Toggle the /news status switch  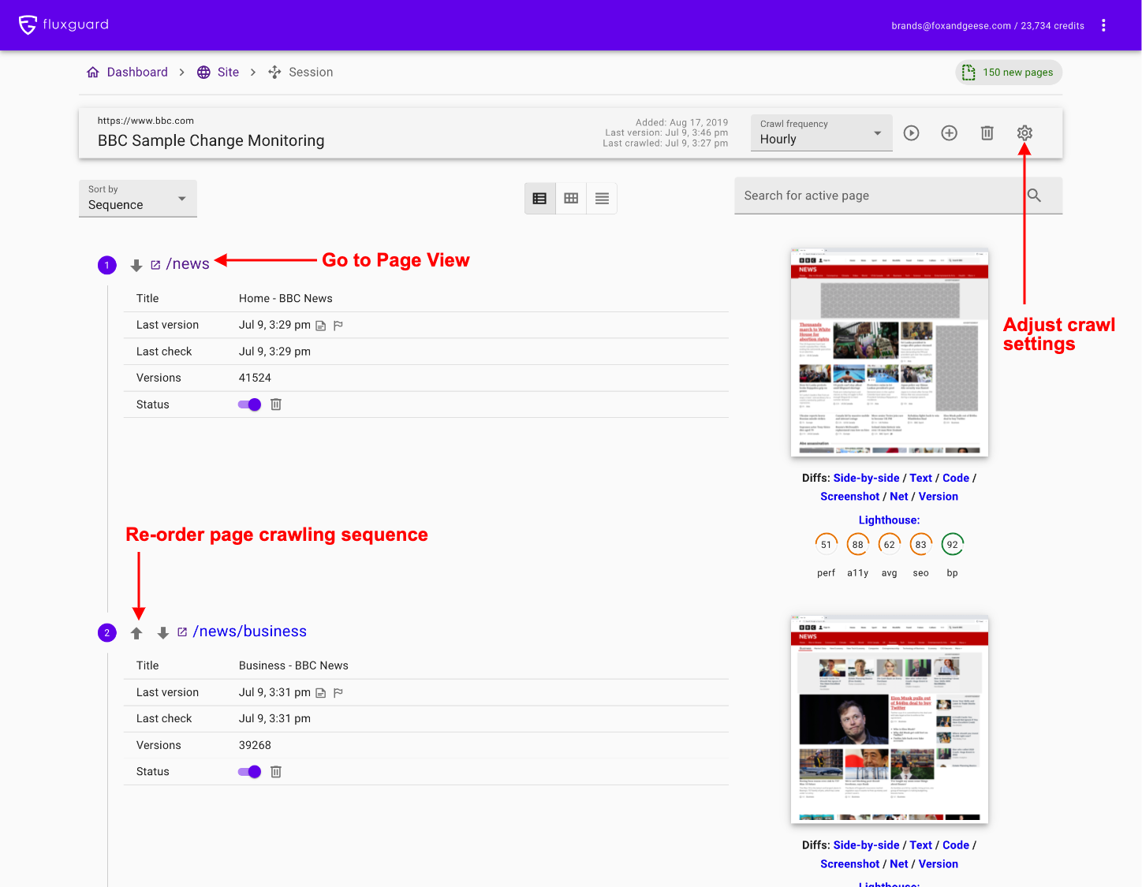tap(249, 404)
